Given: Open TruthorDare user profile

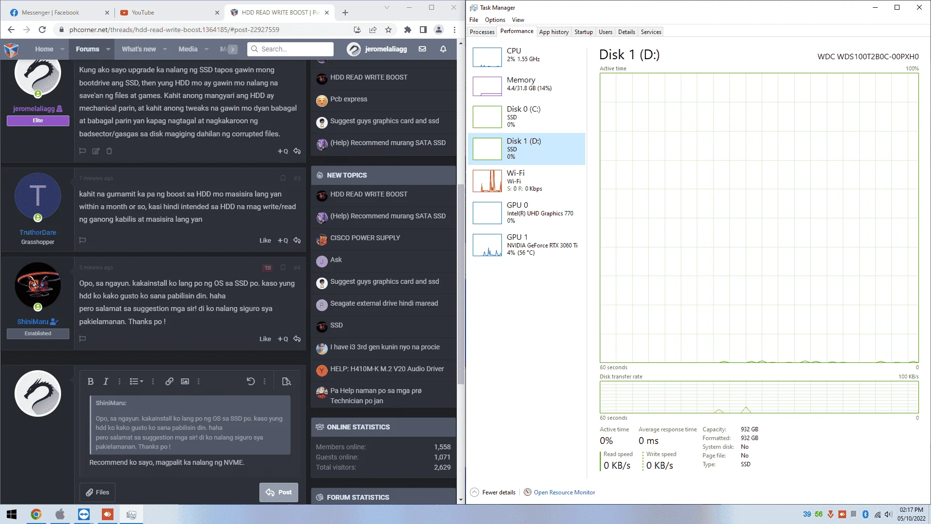Looking at the screenshot, I should pos(38,232).
